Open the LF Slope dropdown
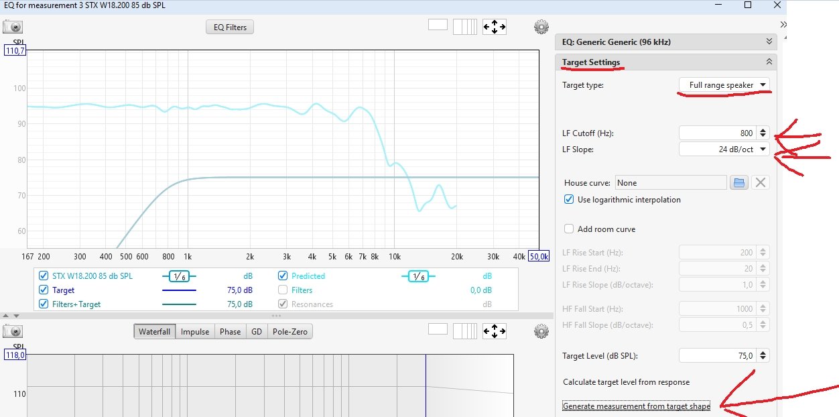The image size is (839, 417). tap(724, 149)
